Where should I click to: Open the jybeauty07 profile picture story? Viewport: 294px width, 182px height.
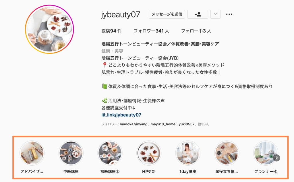click(49, 29)
